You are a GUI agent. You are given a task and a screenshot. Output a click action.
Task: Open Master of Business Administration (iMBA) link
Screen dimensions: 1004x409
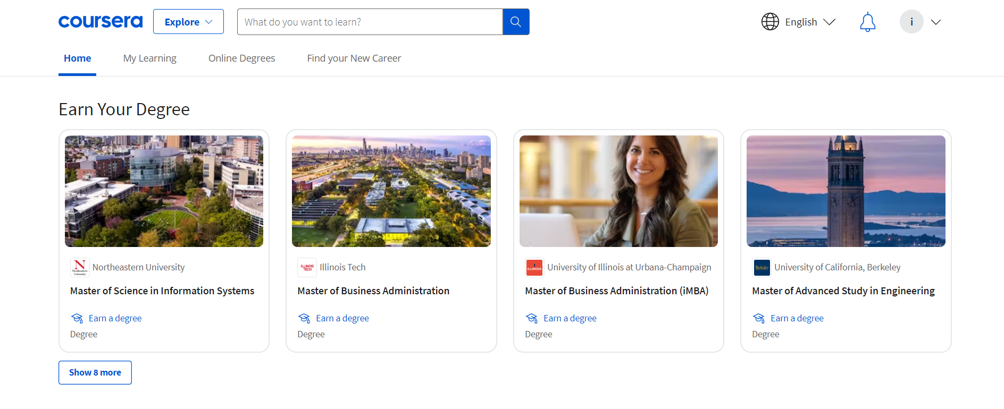[616, 291]
